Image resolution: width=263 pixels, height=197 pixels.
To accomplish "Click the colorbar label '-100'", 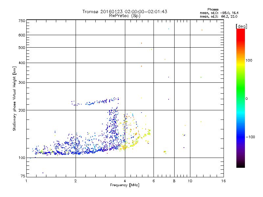I will tap(250, 137).
